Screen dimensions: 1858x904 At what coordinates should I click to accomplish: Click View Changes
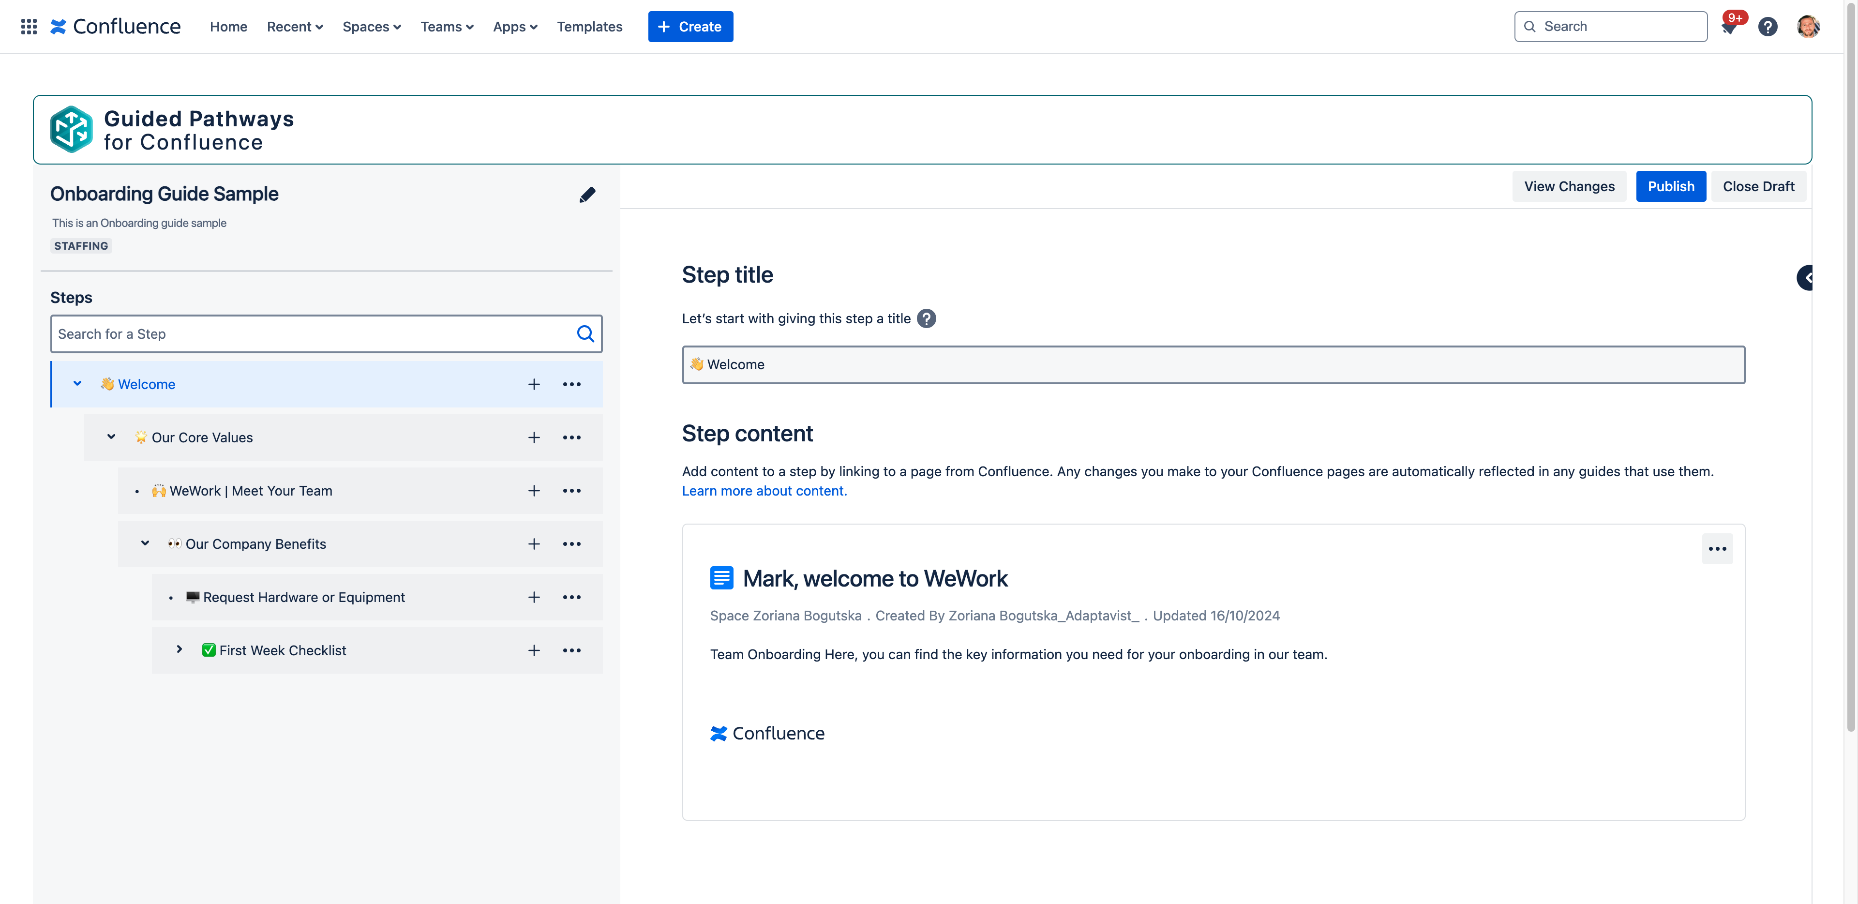[1569, 186]
